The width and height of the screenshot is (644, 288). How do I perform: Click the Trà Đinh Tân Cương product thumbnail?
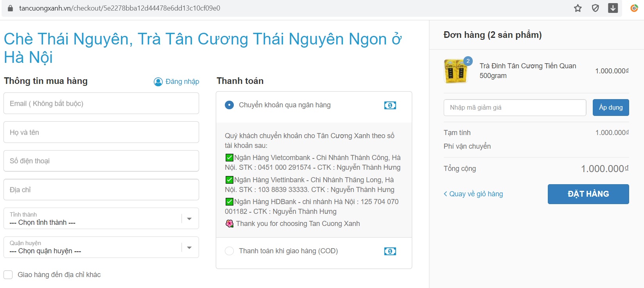point(456,71)
